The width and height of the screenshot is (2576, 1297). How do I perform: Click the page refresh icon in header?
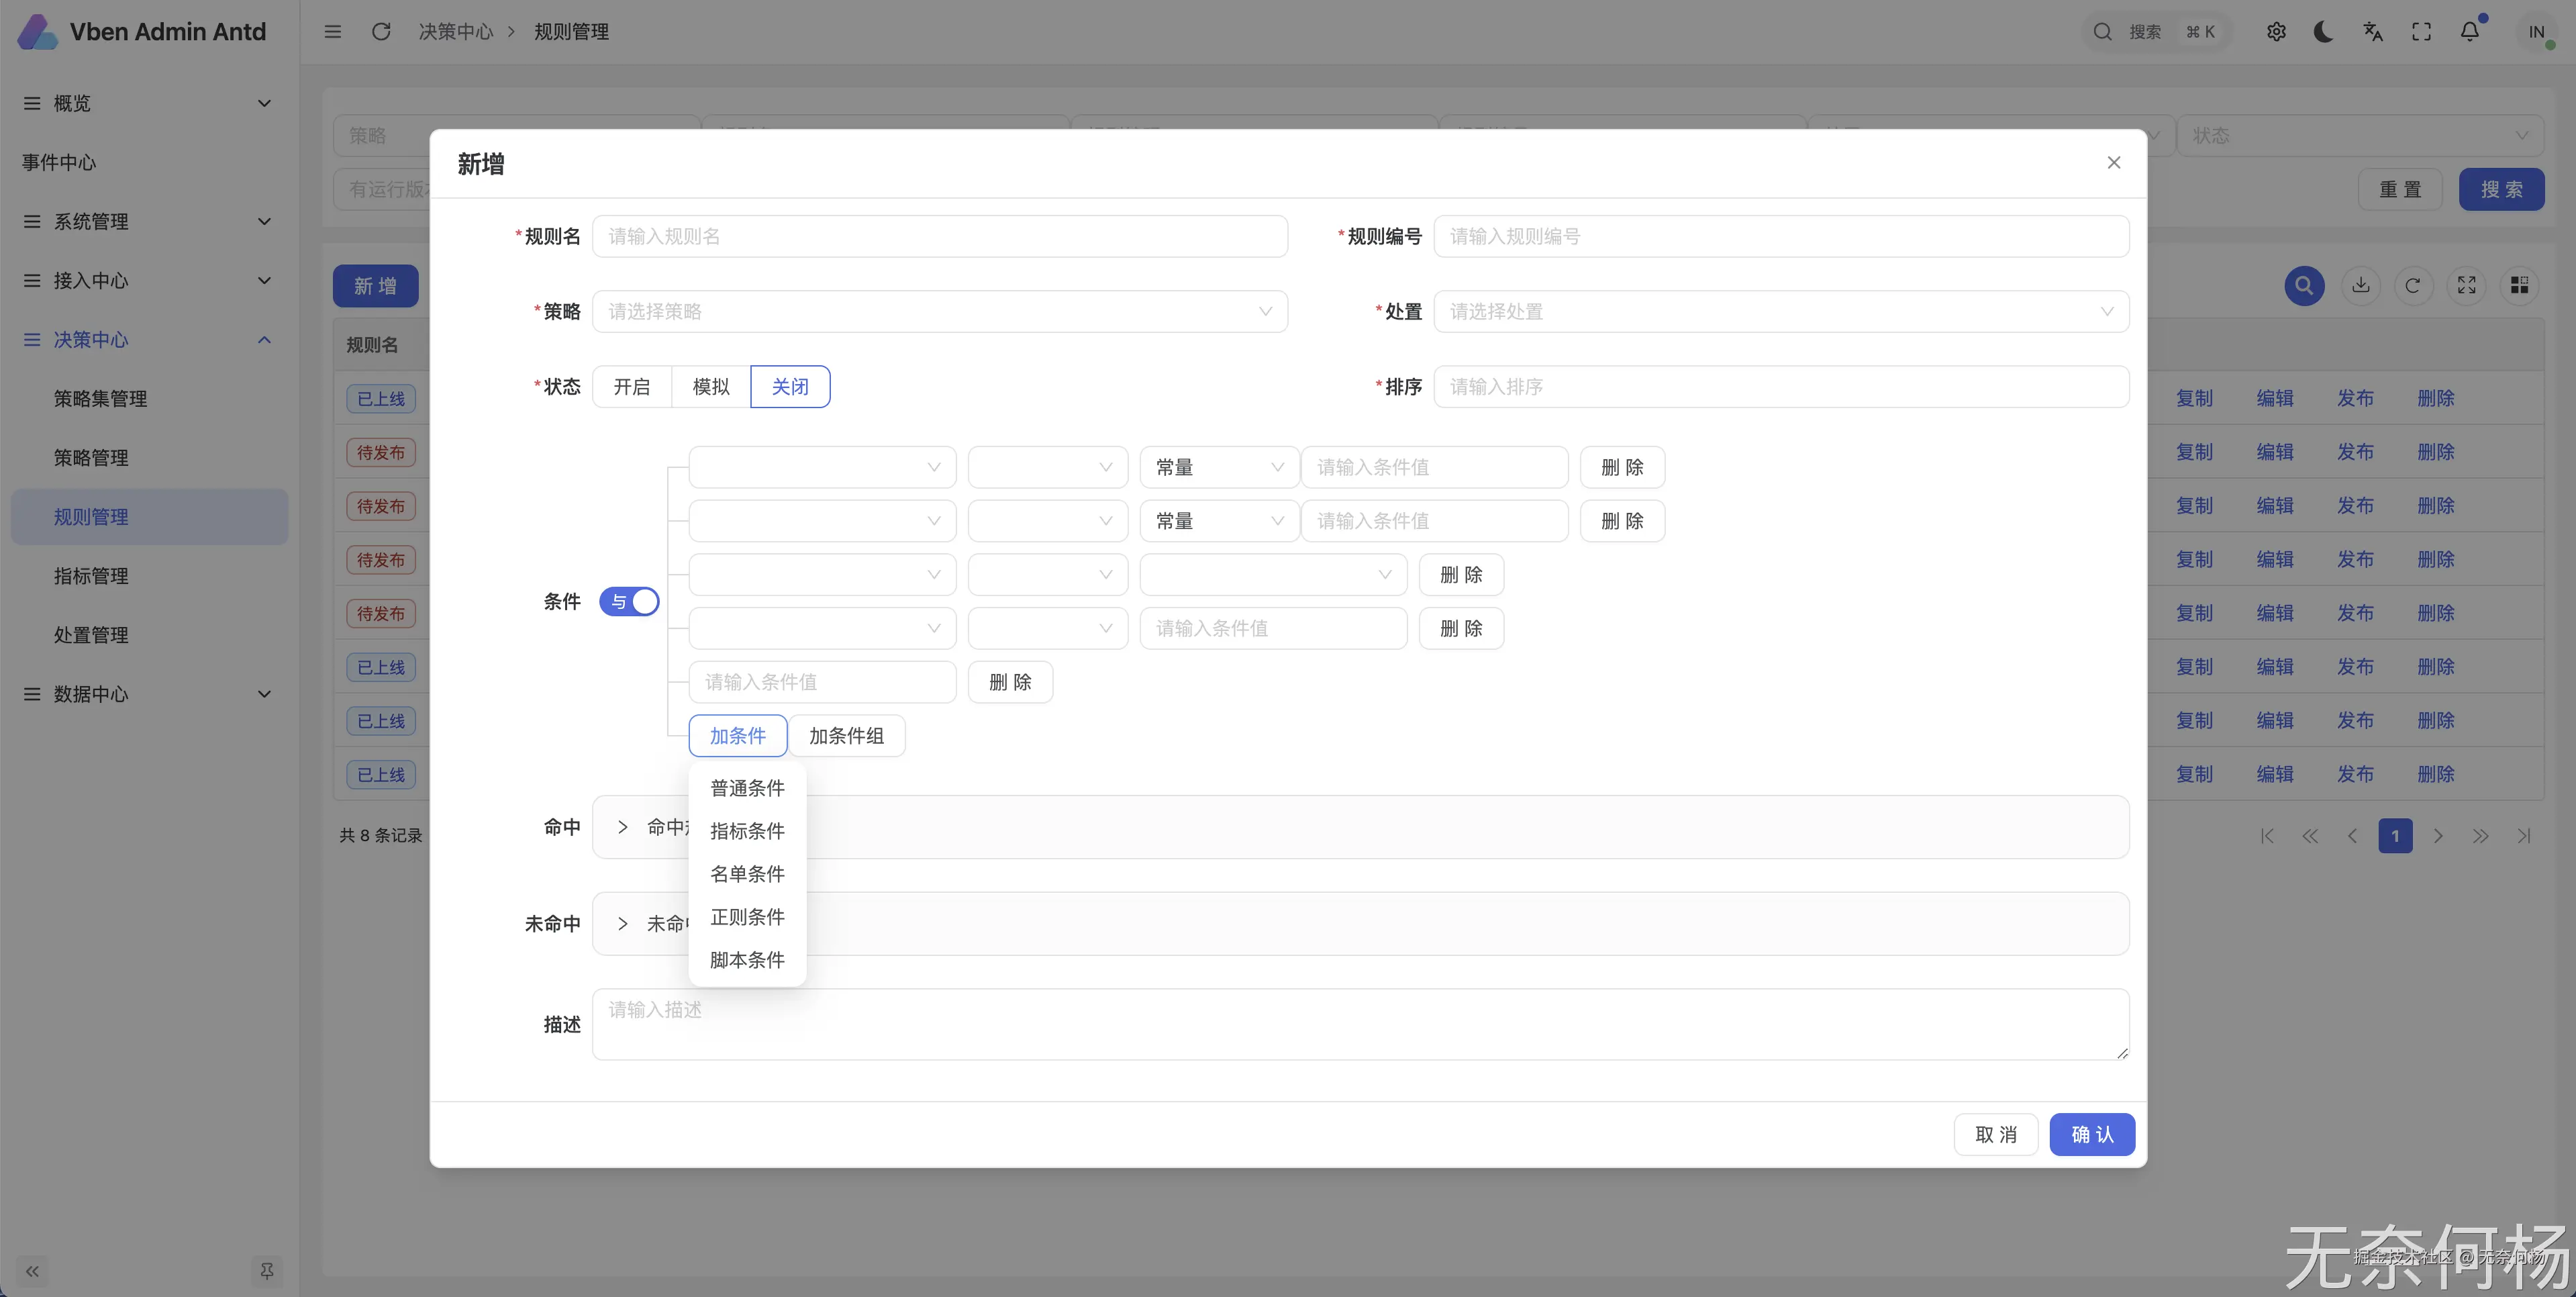pos(381,32)
